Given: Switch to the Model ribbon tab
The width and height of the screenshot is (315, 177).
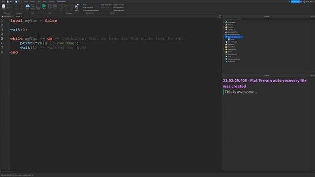Looking at the screenshot, I should [32, 1].
